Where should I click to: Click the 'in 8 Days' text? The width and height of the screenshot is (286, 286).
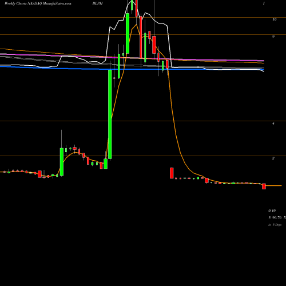(275, 225)
